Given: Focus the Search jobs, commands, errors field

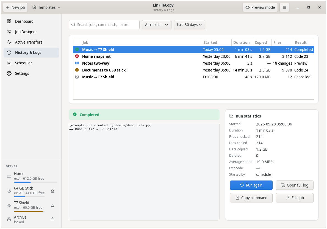Looking at the screenshot, I should (x=104, y=25).
